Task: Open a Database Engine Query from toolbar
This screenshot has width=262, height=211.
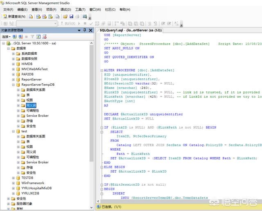Action: (x=31, y=16)
